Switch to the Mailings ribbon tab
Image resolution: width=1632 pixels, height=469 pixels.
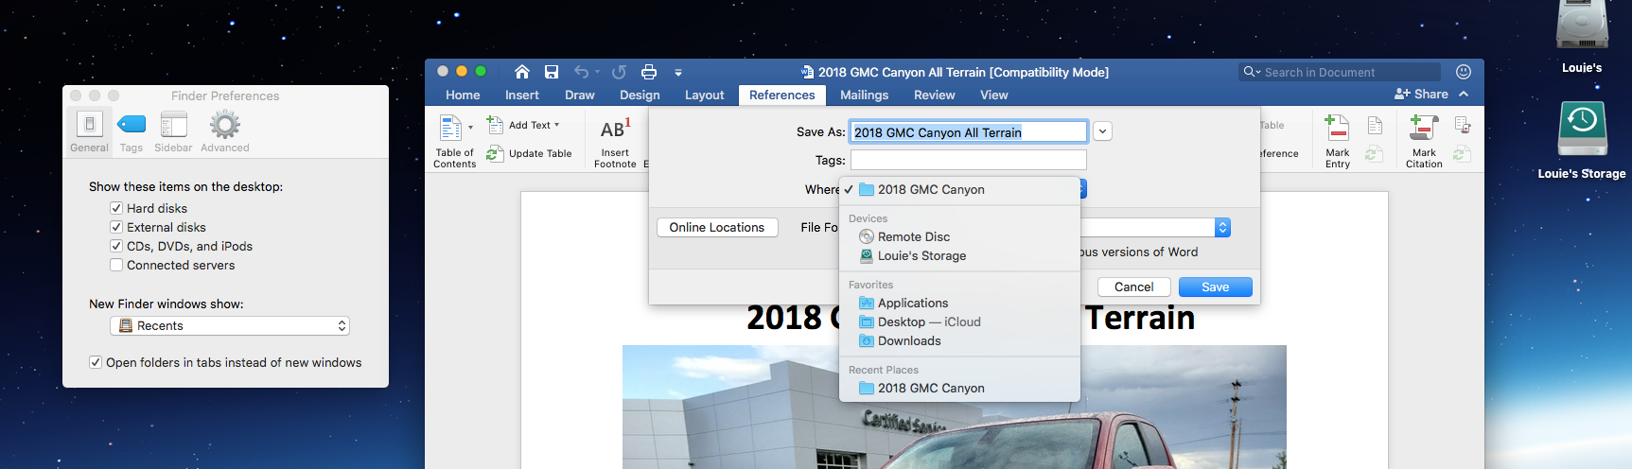(865, 95)
